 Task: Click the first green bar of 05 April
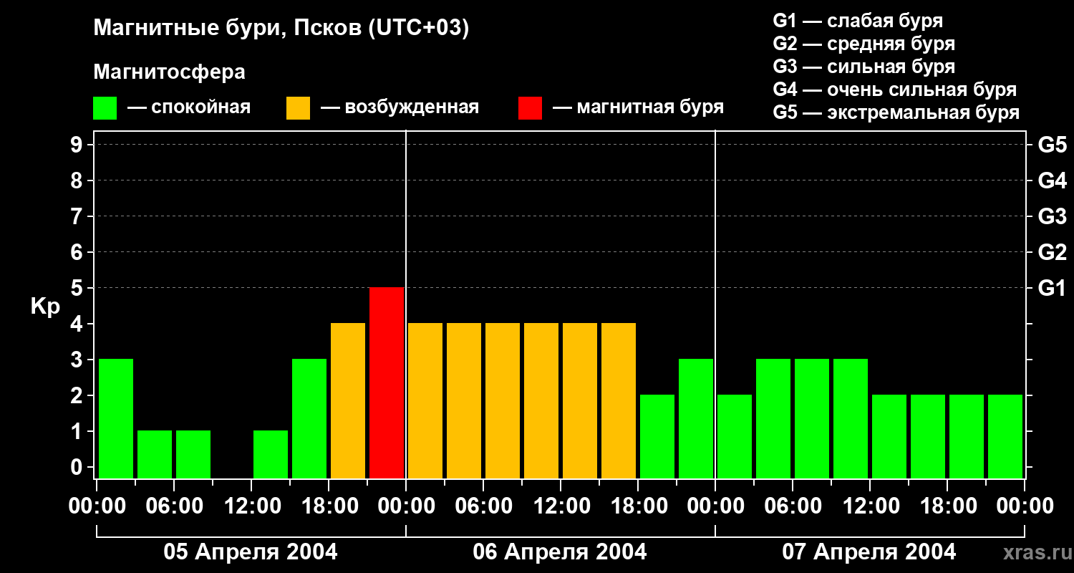point(116,418)
